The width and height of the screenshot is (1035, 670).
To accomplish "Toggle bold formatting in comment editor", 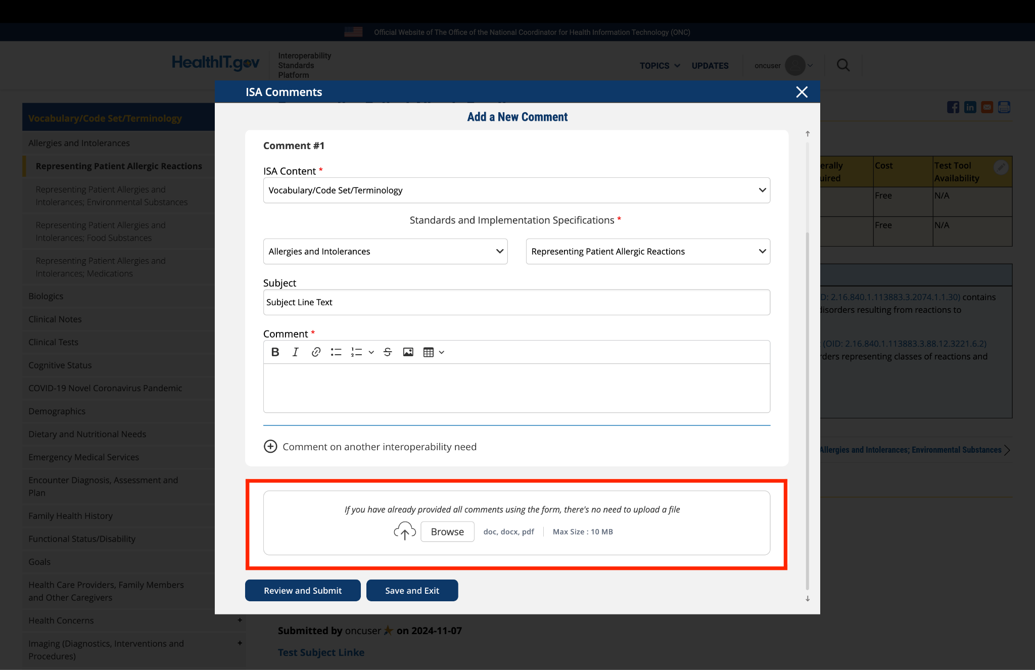I will 275,352.
